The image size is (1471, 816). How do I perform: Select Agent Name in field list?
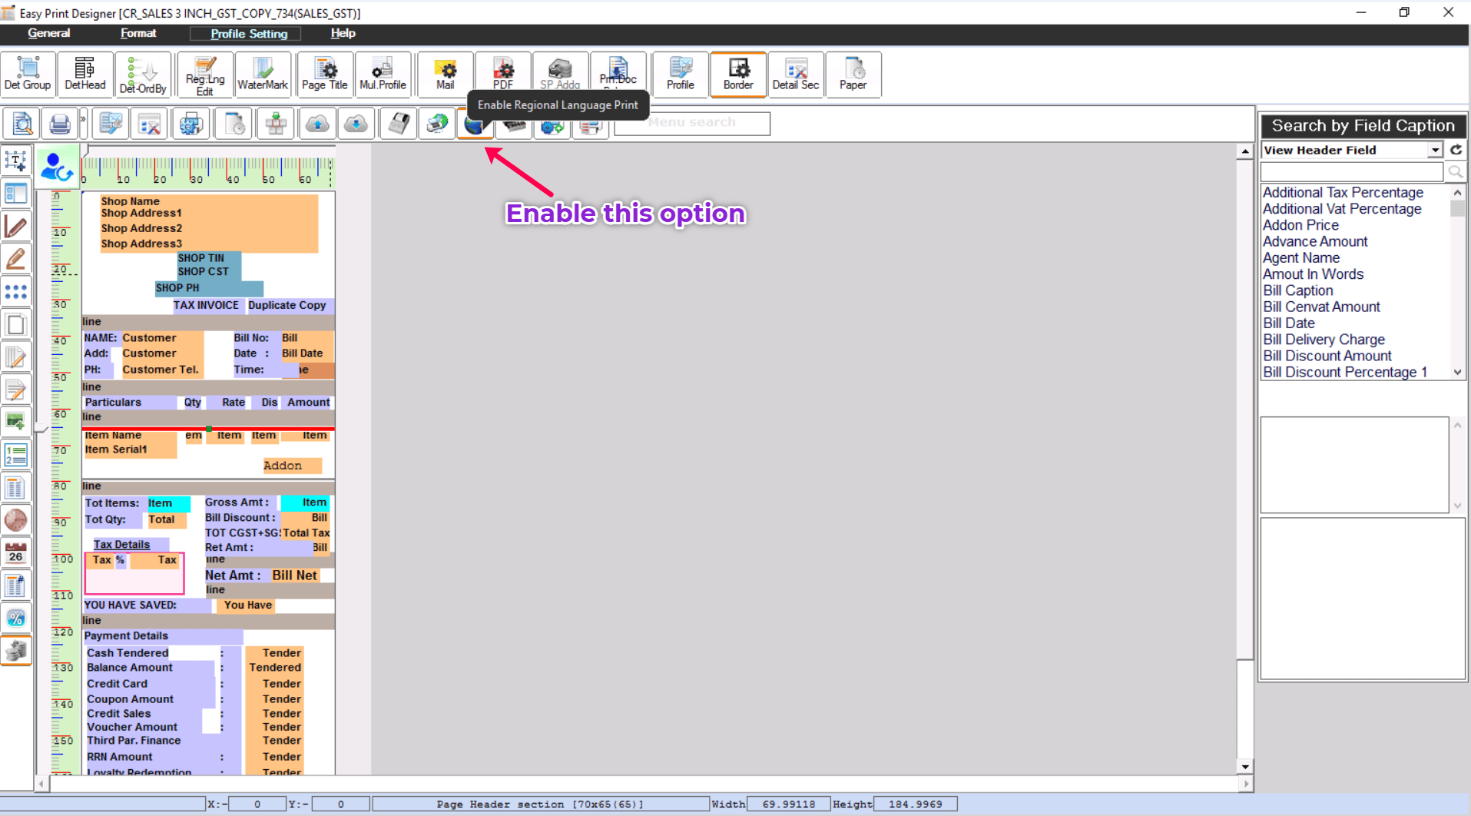1301,258
